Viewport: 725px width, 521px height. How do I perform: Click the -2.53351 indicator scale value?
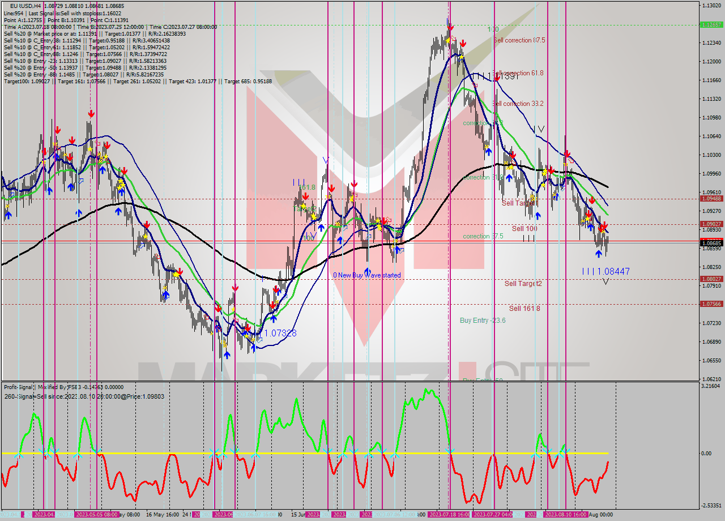[711, 505]
